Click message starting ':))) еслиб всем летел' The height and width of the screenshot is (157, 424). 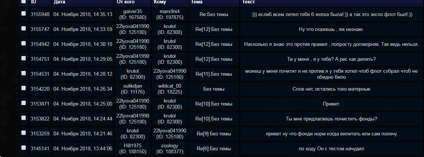(331, 15)
